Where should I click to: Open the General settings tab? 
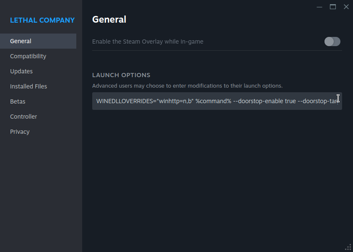coord(21,41)
